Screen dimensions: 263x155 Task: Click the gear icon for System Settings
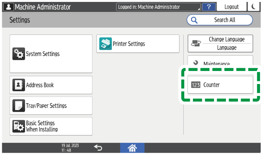[18, 54]
